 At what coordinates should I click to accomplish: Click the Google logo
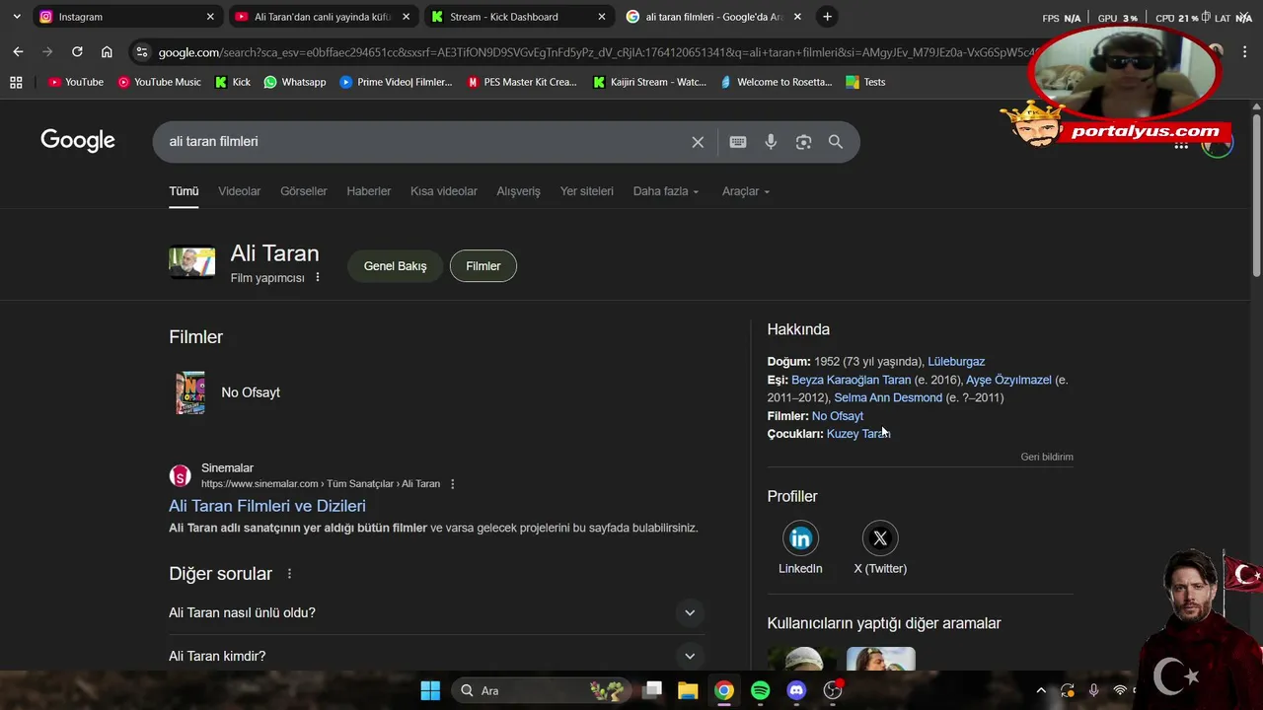(x=78, y=141)
